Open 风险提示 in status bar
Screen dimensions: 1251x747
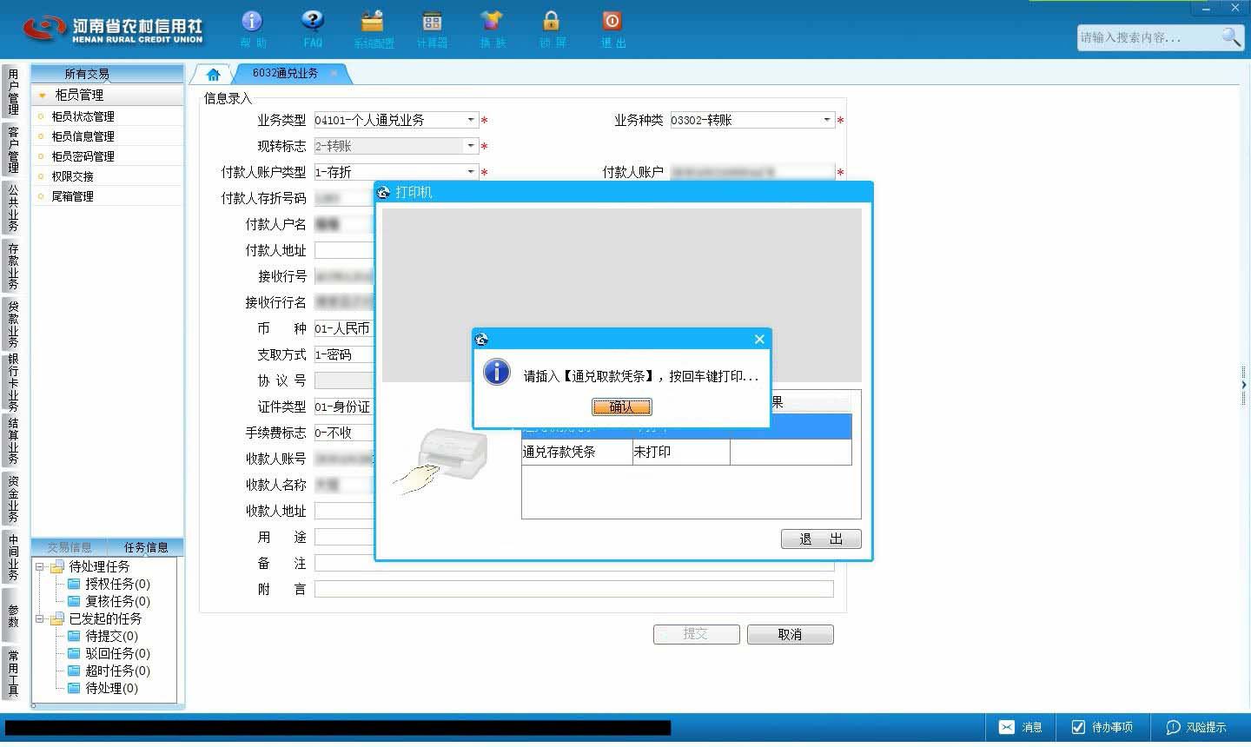[x=1196, y=727]
